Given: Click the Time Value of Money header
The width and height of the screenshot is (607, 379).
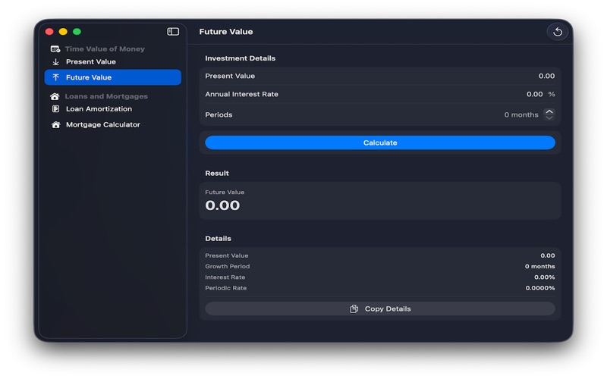Looking at the screenshot, I should coord(105,49).
